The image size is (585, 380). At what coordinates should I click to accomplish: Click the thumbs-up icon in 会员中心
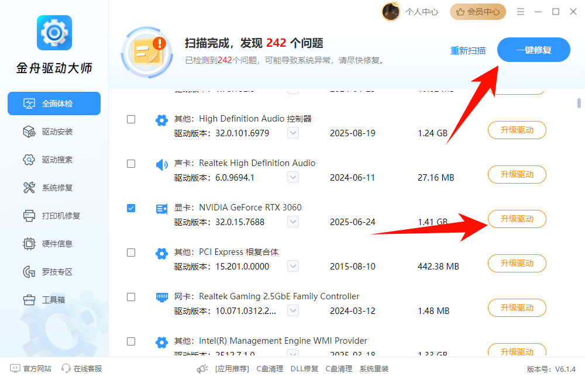click(x=460, y=12)
